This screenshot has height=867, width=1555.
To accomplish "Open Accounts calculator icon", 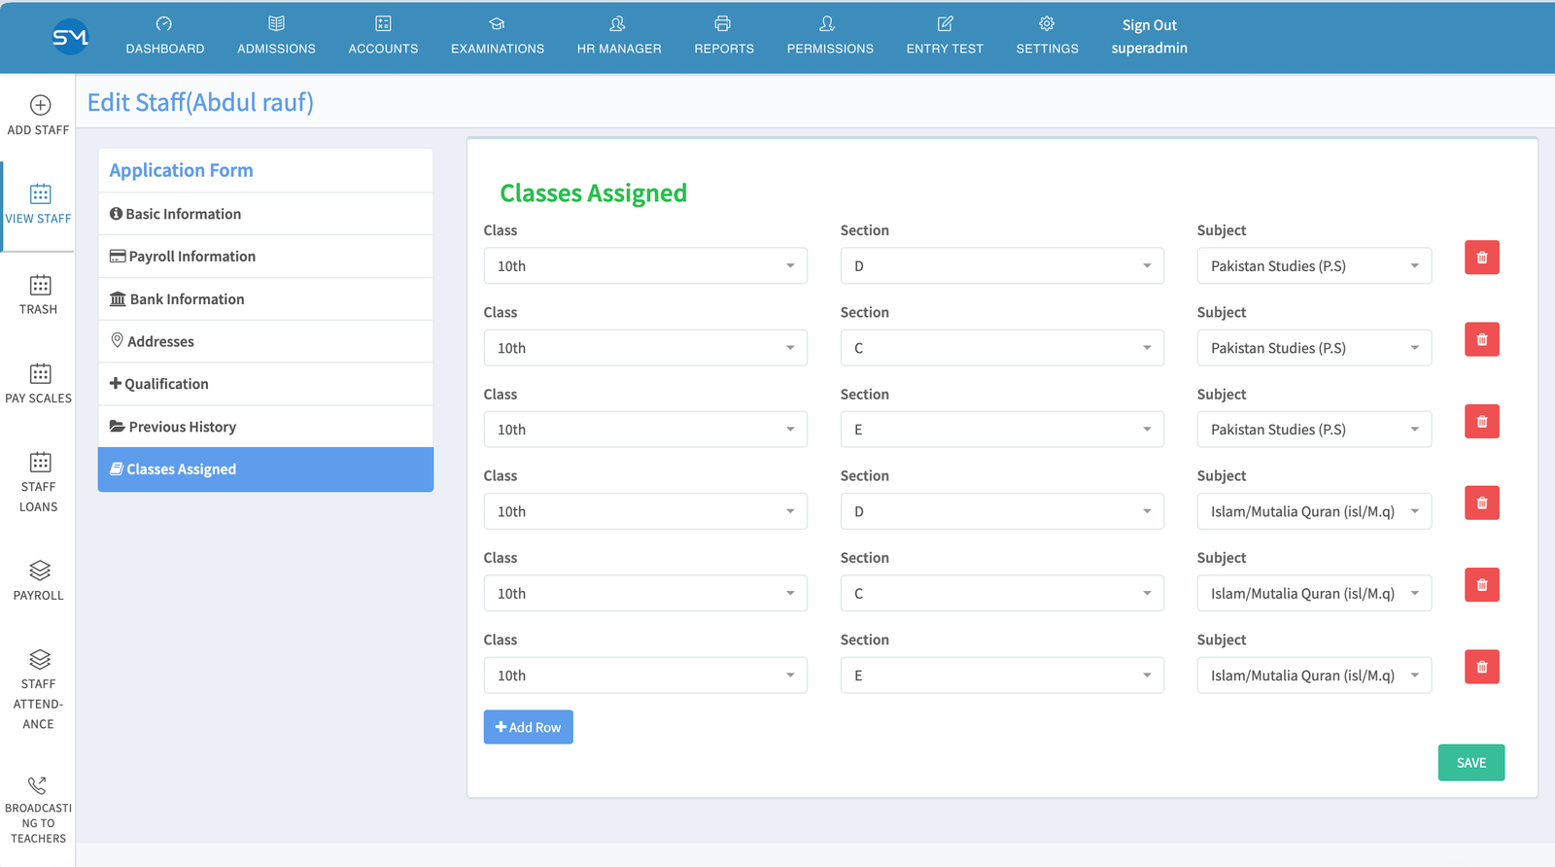I will pyautogui.click(x=383, y=23).
